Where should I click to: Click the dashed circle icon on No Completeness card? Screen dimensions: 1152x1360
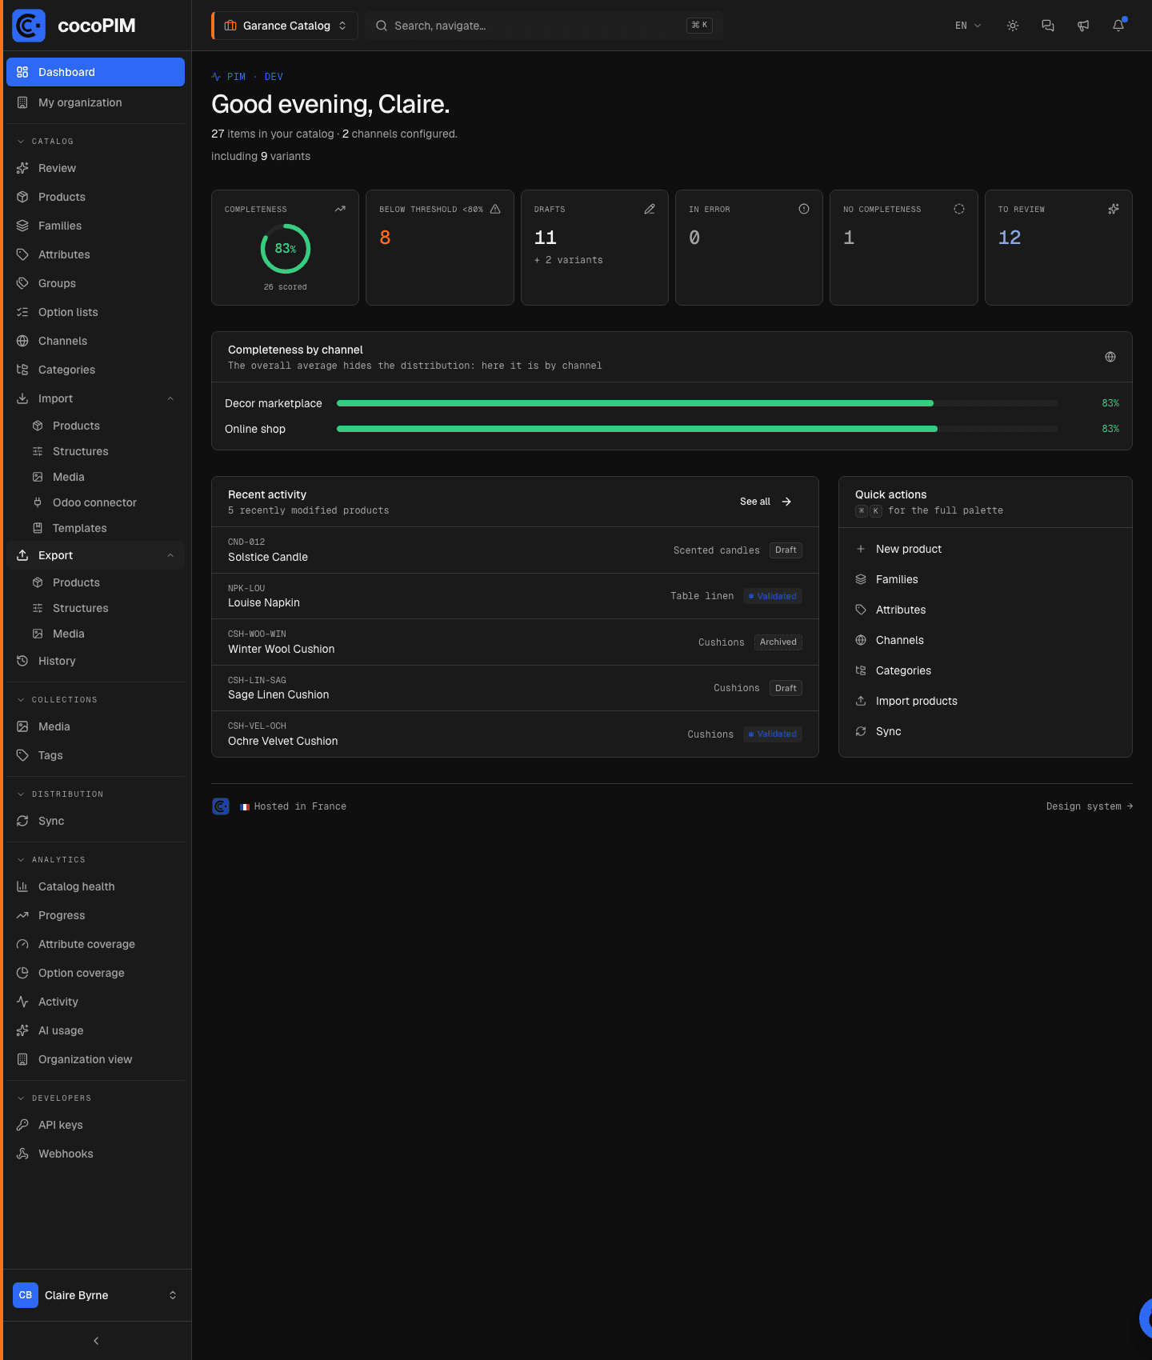pyautogui.click(x=959, y=209)
